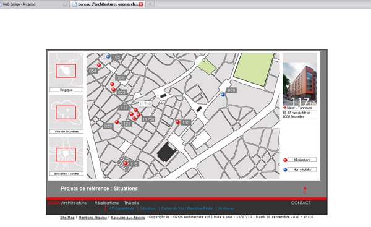Select the blue marker next to 165
The width and height of the screenshot is (371, 227).
click(108, 57)
